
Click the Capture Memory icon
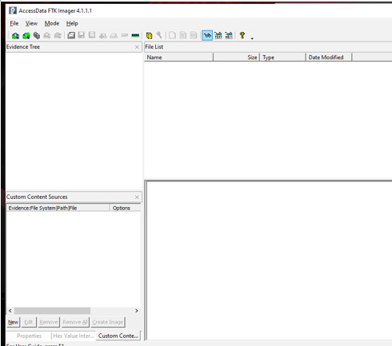135,35
